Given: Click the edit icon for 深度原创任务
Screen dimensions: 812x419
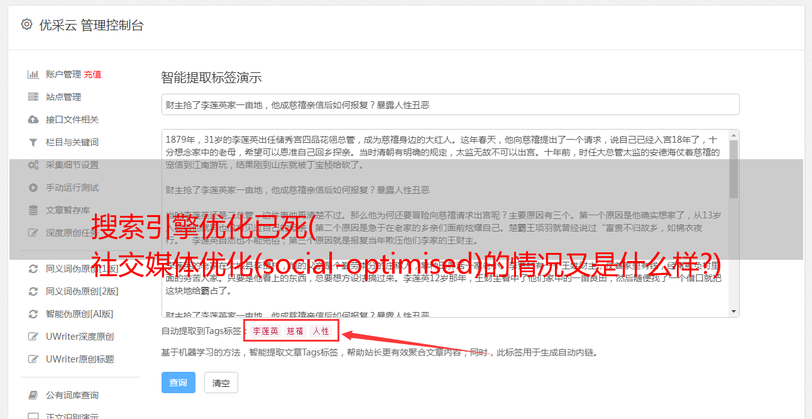Looking at the screenshot, I should [x=33, y=233].
